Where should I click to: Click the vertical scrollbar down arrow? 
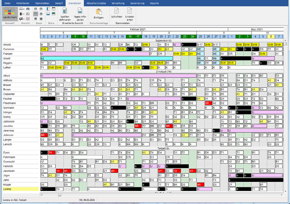[285, 191]
